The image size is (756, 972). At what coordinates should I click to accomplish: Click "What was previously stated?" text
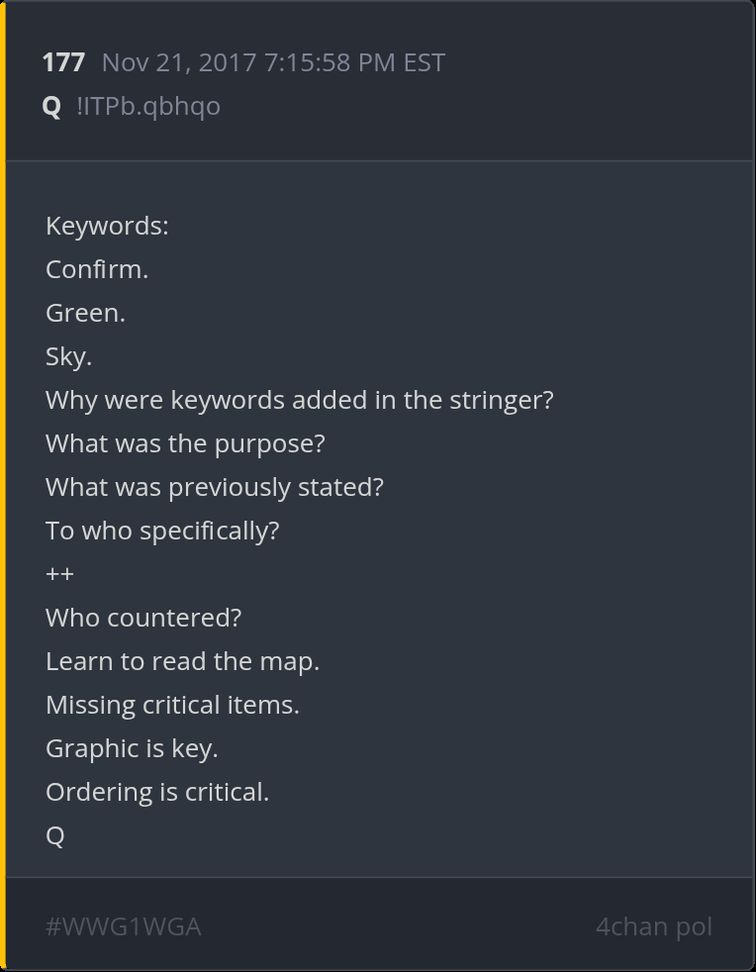214,487
